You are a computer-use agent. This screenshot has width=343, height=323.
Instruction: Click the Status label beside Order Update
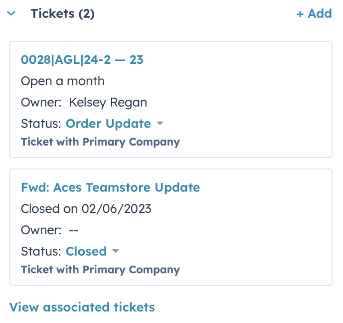point(41,124)
